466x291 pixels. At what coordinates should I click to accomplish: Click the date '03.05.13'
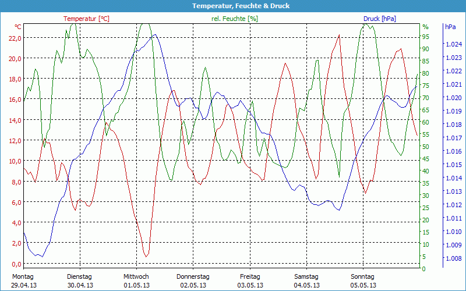[250, 285]
